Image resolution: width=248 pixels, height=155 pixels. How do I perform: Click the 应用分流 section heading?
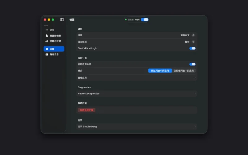[82, 58]
